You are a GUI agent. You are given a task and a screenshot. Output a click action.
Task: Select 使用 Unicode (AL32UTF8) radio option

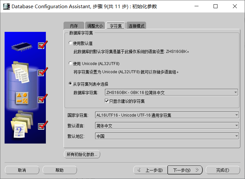pyautogui.click(x=70, y=63)
